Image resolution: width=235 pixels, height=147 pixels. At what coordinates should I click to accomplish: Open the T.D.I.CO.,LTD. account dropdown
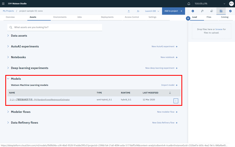(x=210, y=4)
